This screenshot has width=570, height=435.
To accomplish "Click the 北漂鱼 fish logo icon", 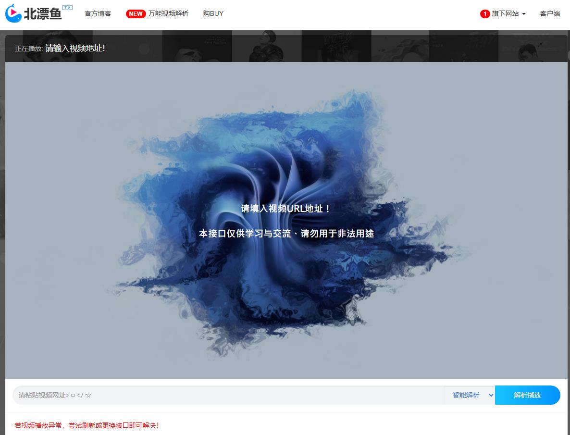I will pyautogui.click(x=13, y=13).
